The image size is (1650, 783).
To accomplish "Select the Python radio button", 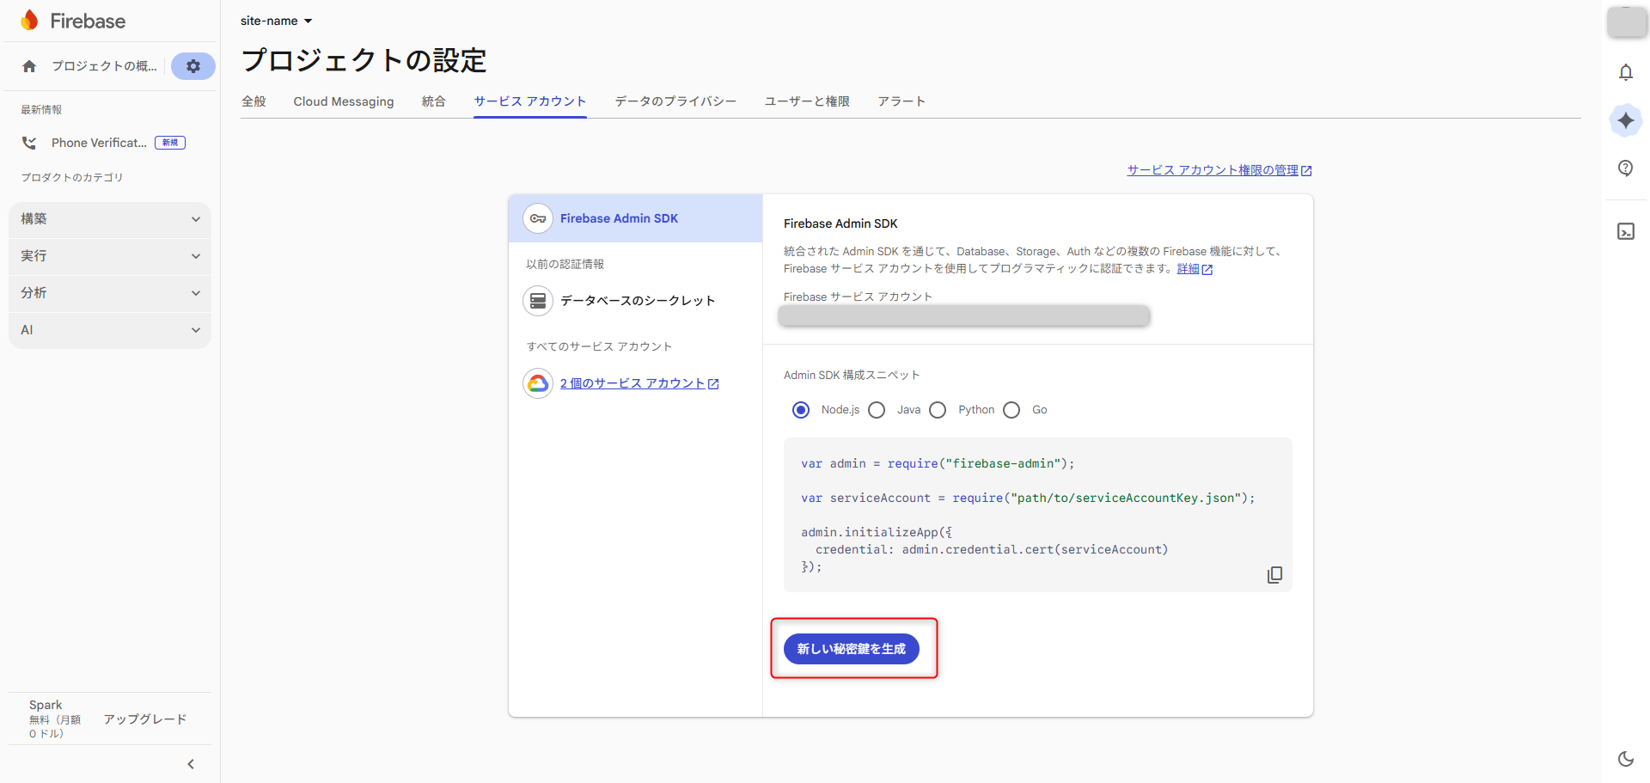I will [x=938, y=410].
